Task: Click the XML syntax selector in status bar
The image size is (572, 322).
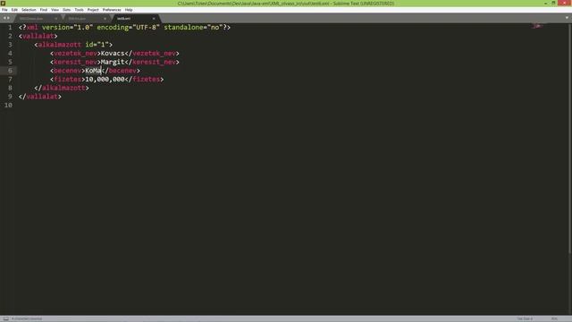Action: coord(554,318)
